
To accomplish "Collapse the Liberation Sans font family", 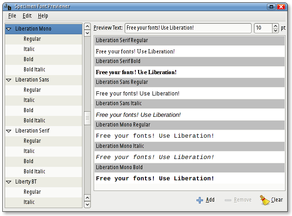I will 9,80.
